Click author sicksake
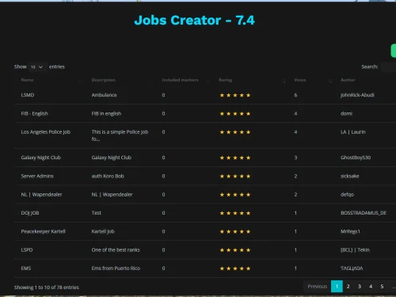 [x=350, y=176]
